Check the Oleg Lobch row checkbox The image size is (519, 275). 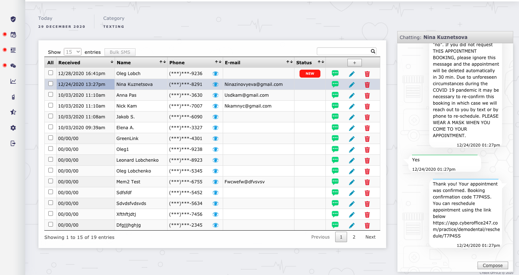(x=51, y=73)
